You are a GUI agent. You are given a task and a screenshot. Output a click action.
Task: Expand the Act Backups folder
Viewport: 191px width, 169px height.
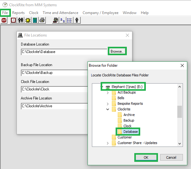click(107, 93)
